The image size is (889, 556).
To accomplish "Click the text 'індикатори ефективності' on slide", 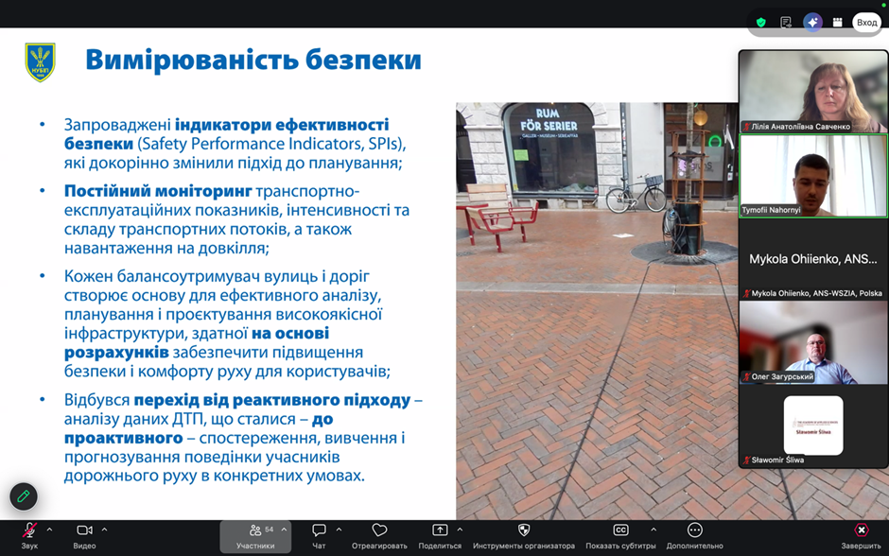I will tap(282, 125).
